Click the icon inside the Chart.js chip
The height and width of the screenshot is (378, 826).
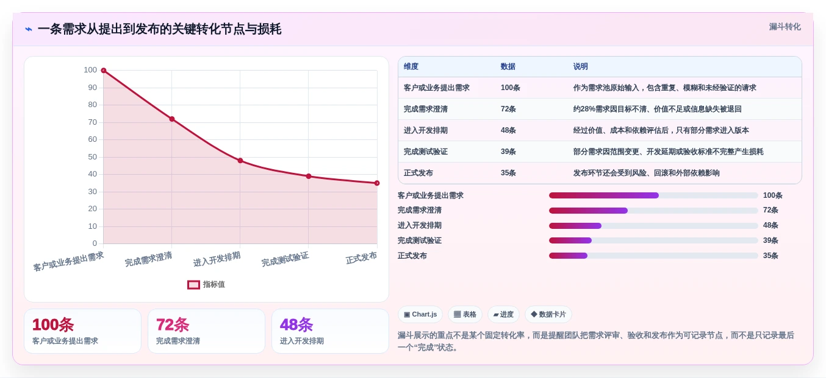407,315
